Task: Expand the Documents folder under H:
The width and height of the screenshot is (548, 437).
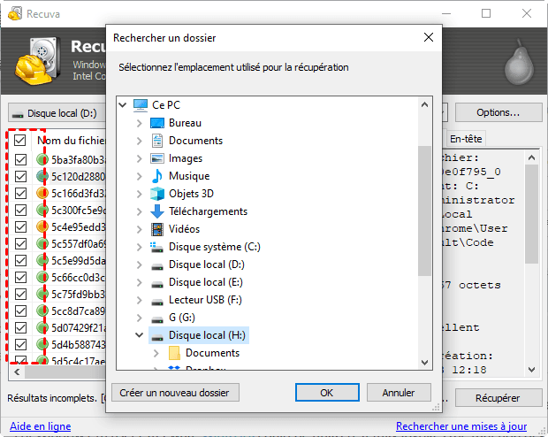Action: click(156, 353)
